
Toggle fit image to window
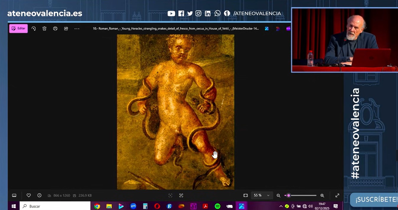246,195
